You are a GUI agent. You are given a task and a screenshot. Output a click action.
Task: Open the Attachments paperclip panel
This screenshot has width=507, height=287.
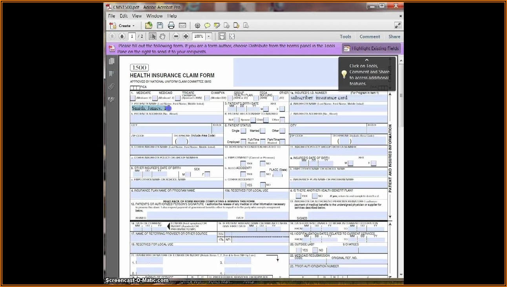tap(112, 87)
